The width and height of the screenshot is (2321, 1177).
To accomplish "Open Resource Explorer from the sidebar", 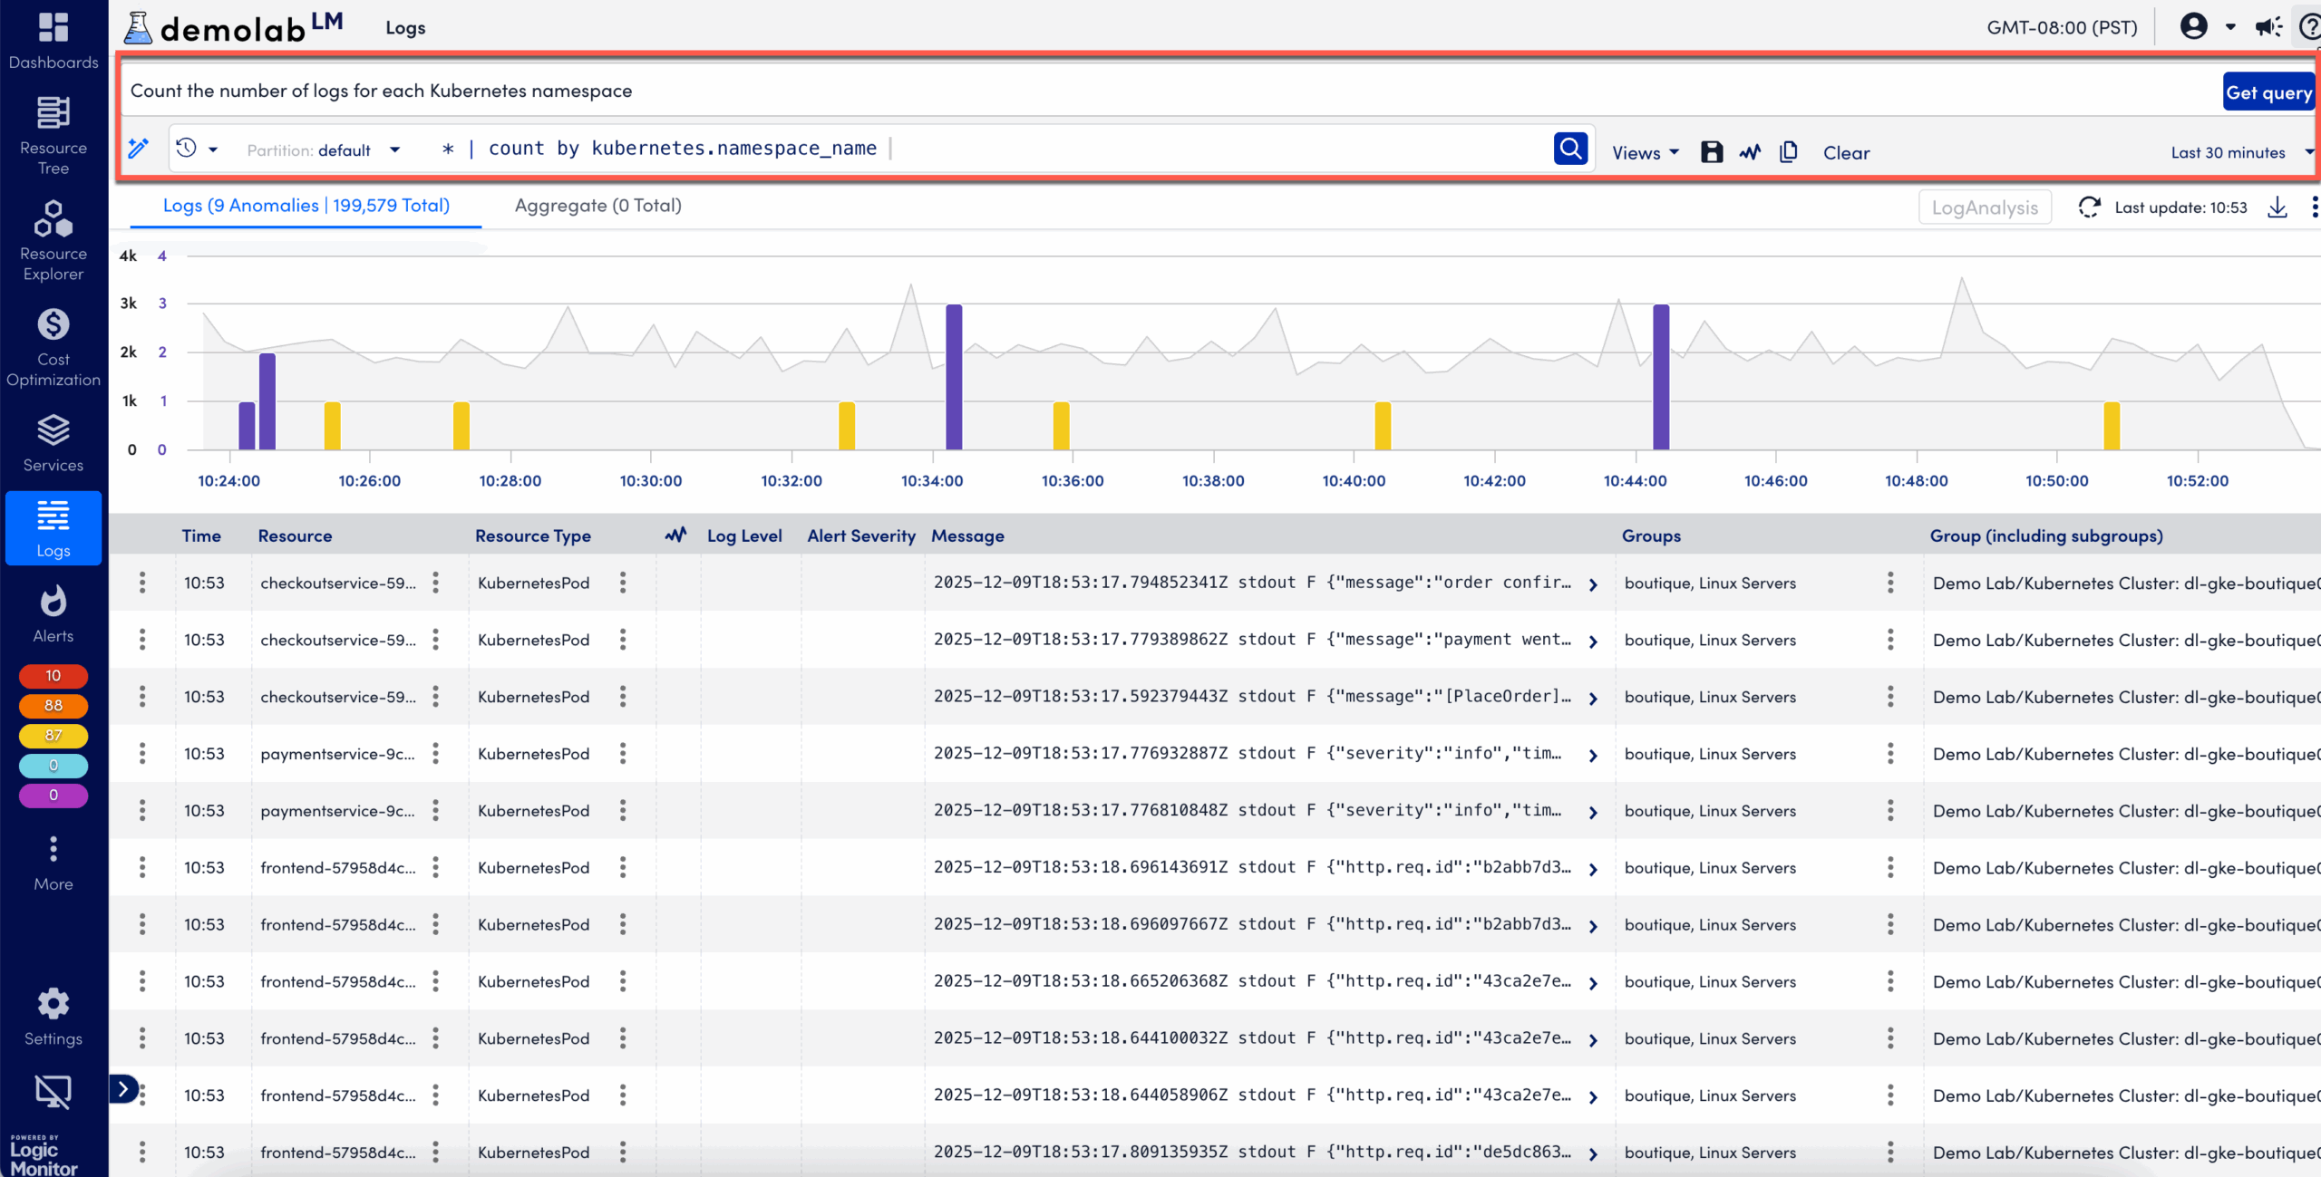I will click(x=53, y=237).
